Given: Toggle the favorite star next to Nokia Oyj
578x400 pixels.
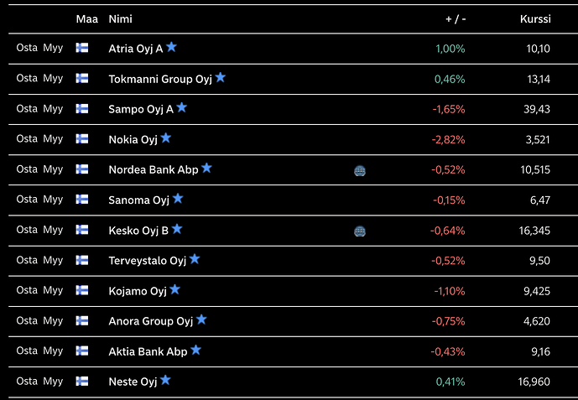Looking at the screenshot, I should [x=165, y=138].
